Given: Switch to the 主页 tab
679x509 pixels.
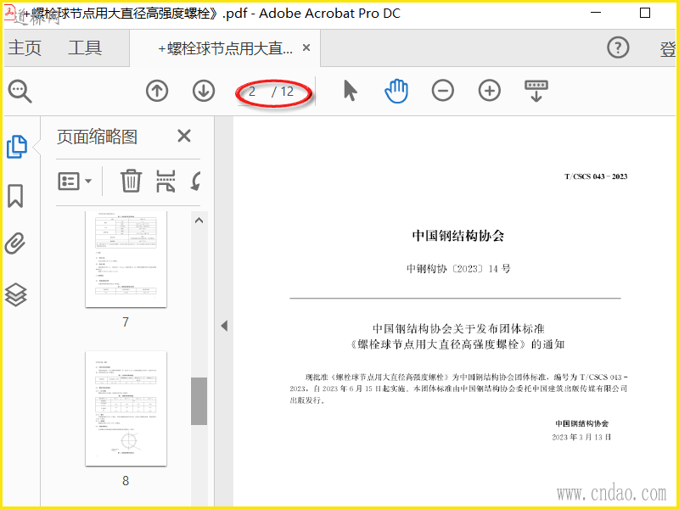Looking at the screenshot, I should click(x=25, y=48).
